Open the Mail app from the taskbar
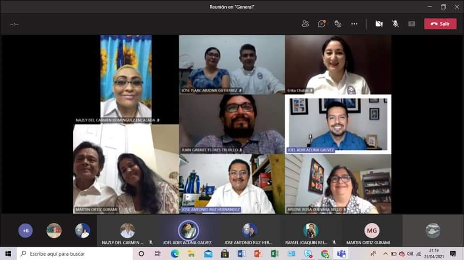 [208, 254]
